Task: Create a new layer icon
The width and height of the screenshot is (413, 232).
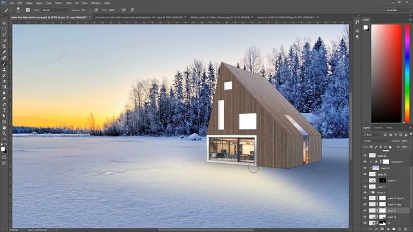Action: (x=399, y=229)
